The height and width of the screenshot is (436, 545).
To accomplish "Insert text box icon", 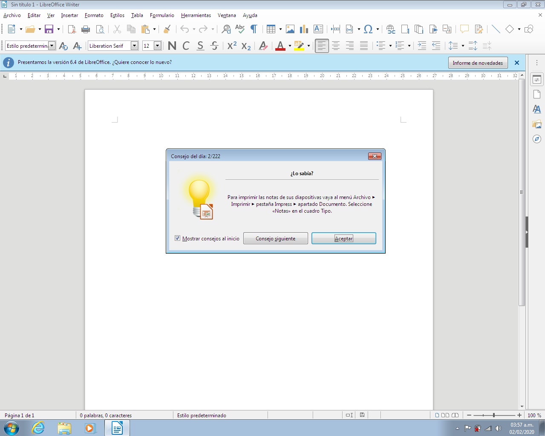I will pyautogui.click(x=318, y=29).
